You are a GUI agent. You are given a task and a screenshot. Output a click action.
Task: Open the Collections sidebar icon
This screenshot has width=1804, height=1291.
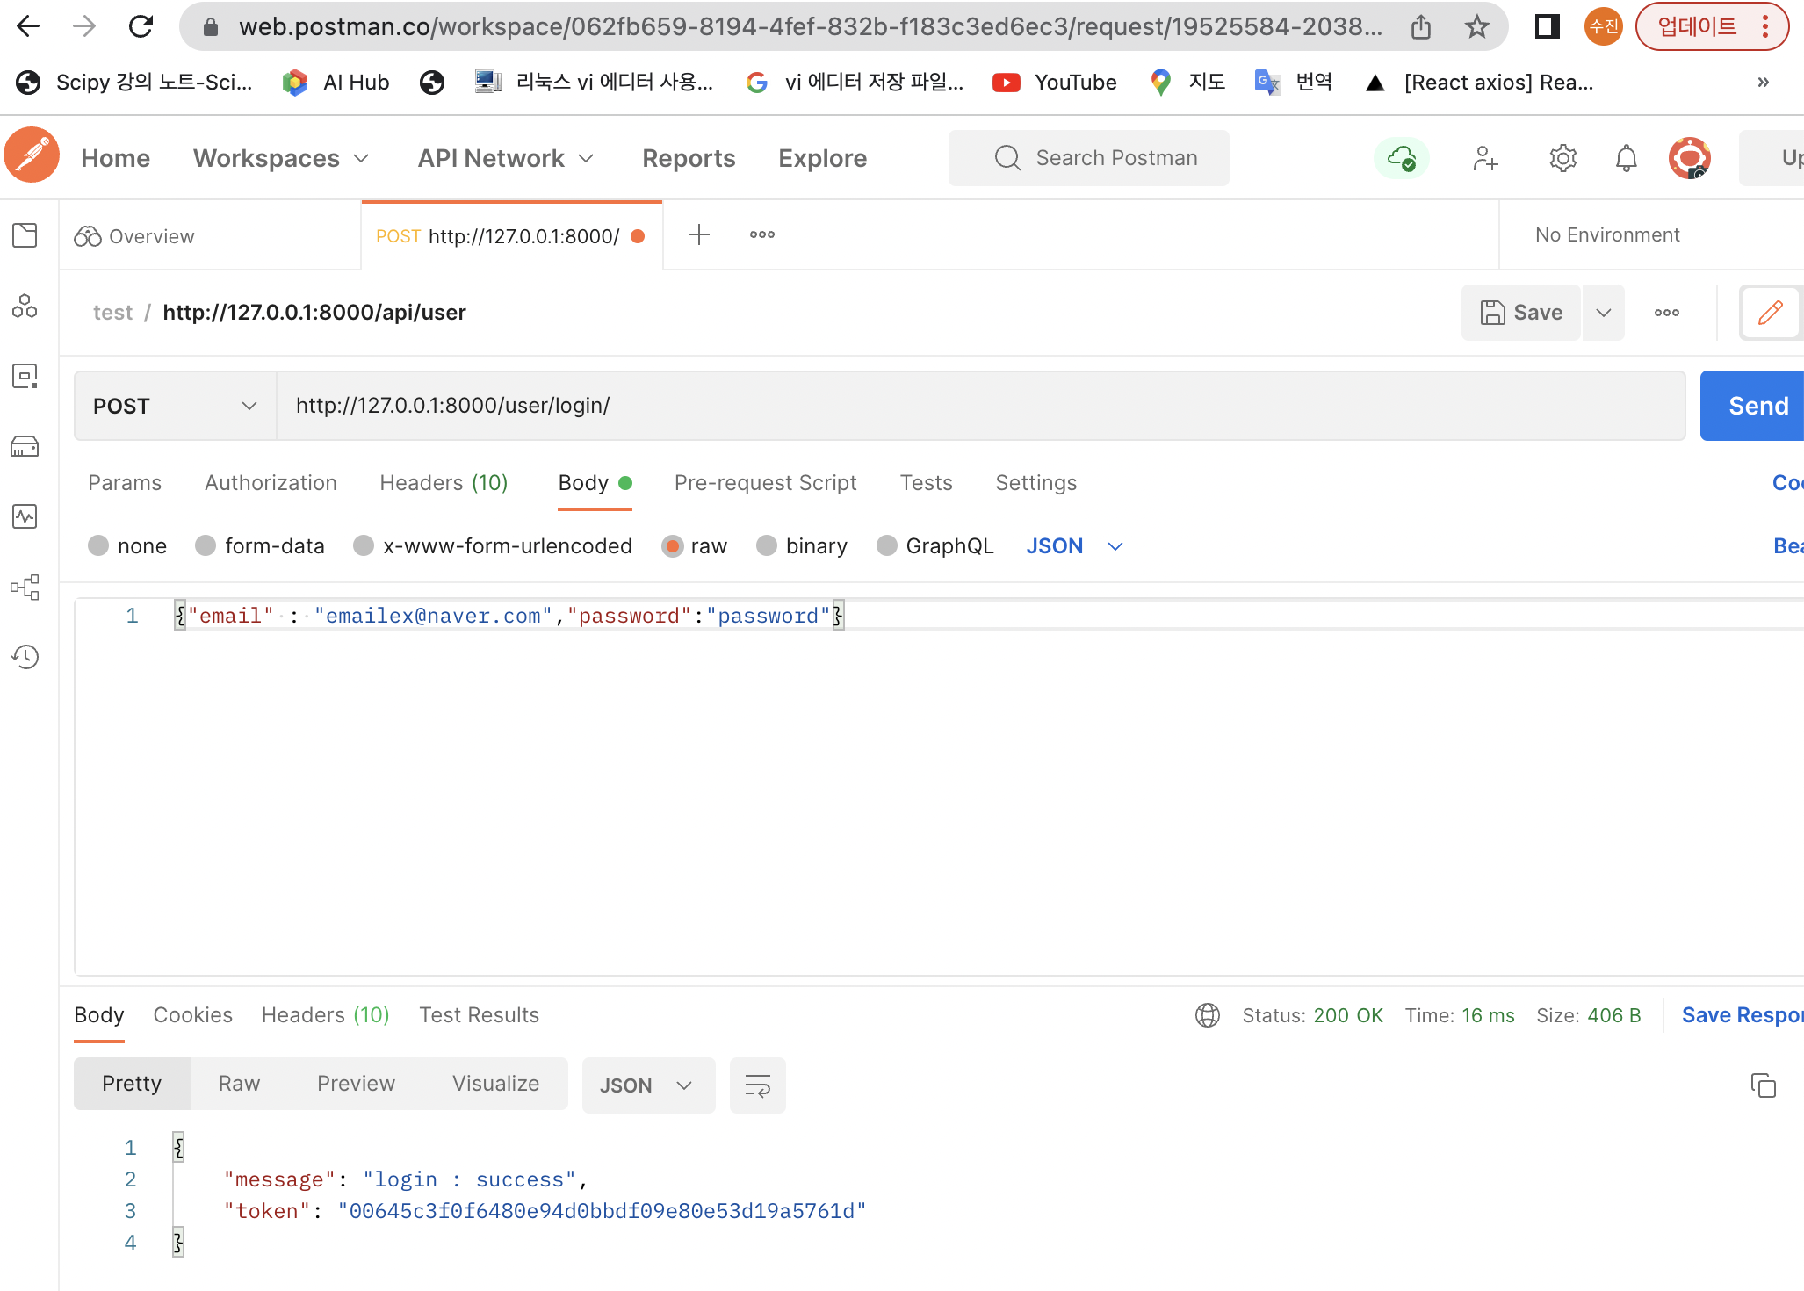pos(25,235)
